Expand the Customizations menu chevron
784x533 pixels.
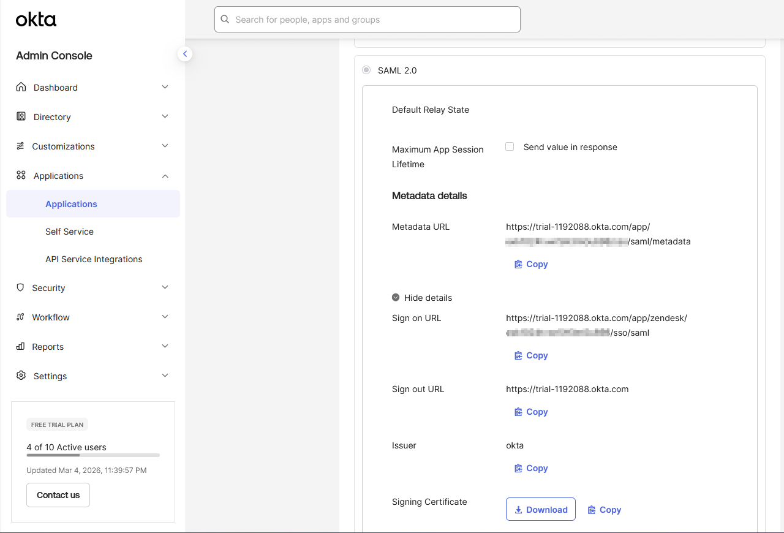165,146
